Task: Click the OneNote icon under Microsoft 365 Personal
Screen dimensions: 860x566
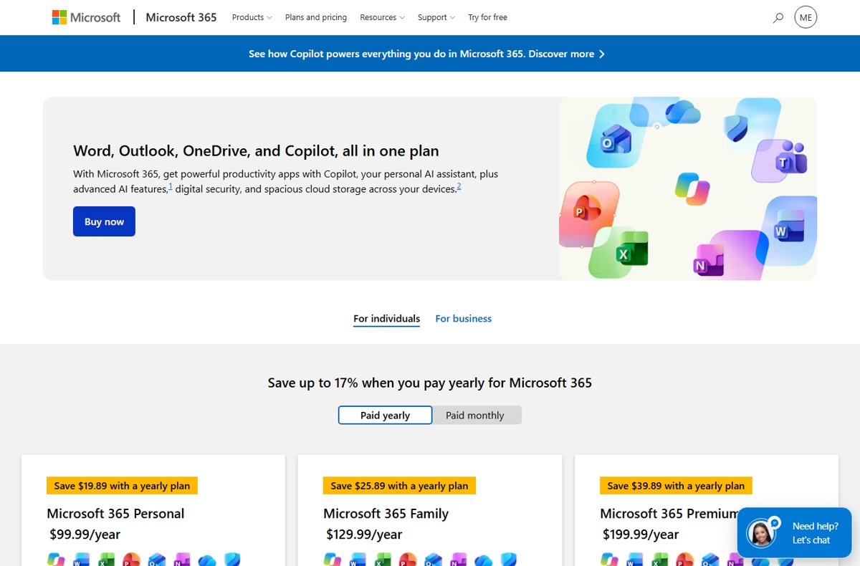Action: (181, 560)
